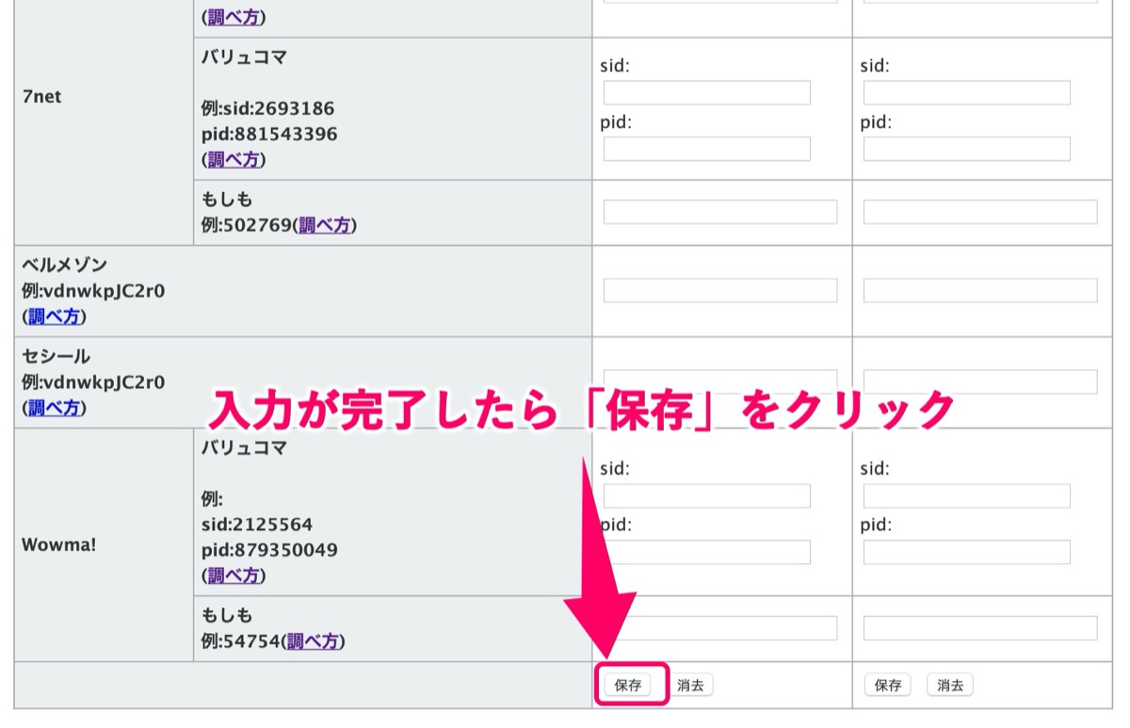This screenshot has width=1130, height=728.
Task: Focus Wowma! バリュコマ sid field, left column
Action: tap(707, 495)
